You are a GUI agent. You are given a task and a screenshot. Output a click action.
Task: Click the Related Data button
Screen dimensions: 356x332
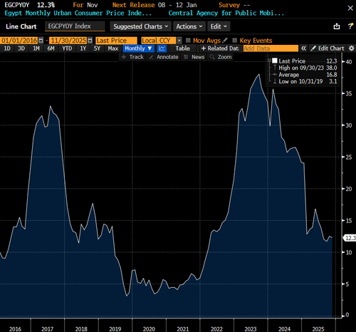point(220,48)
